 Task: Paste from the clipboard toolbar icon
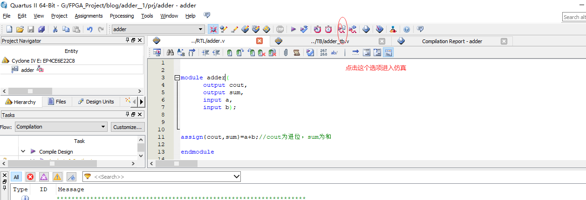tap(76, 29)
